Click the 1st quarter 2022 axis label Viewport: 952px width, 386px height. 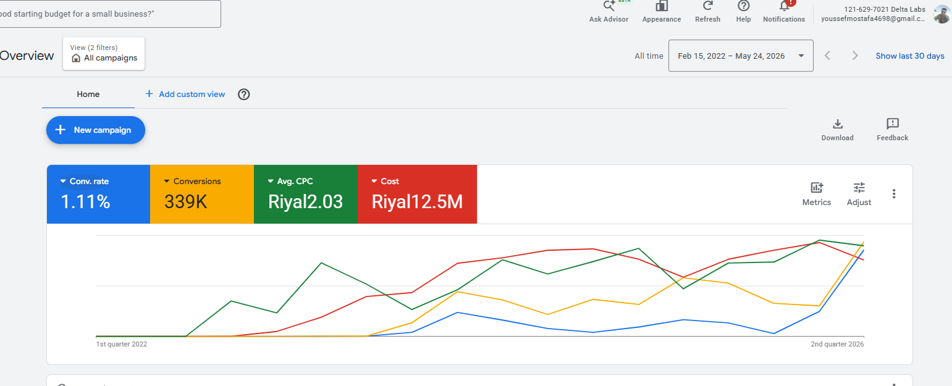pyautogui.click(x=122, y=344)
